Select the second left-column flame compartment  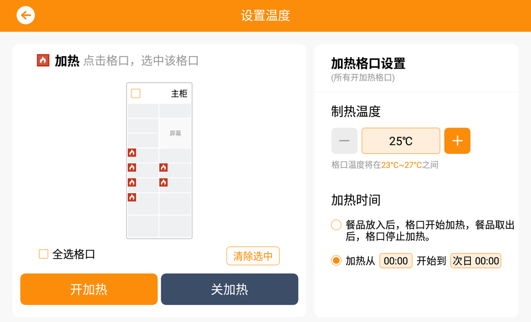143,170
